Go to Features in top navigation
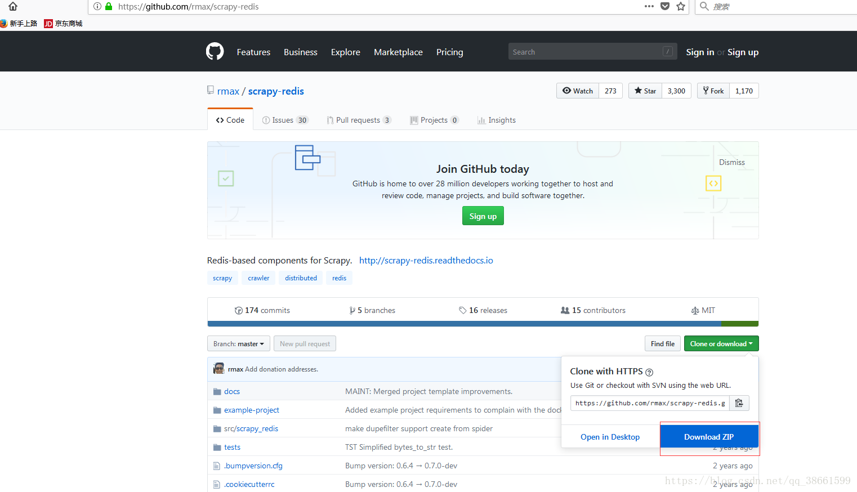857x492 pixels. tap(253, 52)
